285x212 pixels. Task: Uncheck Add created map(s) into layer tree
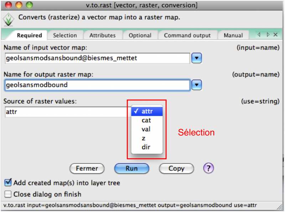point(8,183)
